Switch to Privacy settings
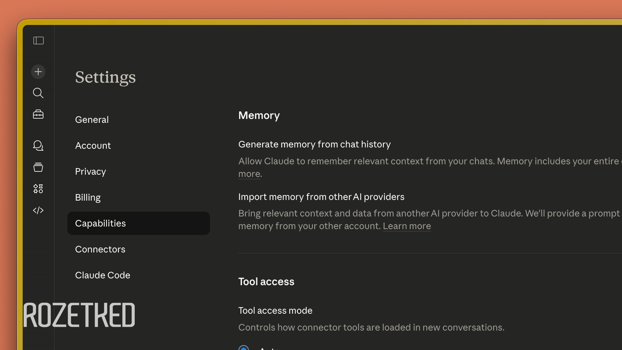This screenshot has width=622, height=350. tap(90, 171)
